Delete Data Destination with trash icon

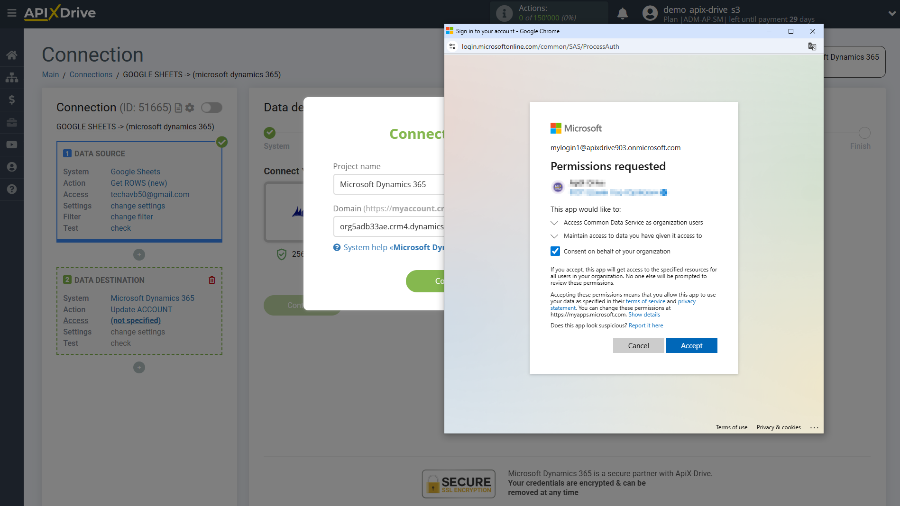[x=212, y=280]
